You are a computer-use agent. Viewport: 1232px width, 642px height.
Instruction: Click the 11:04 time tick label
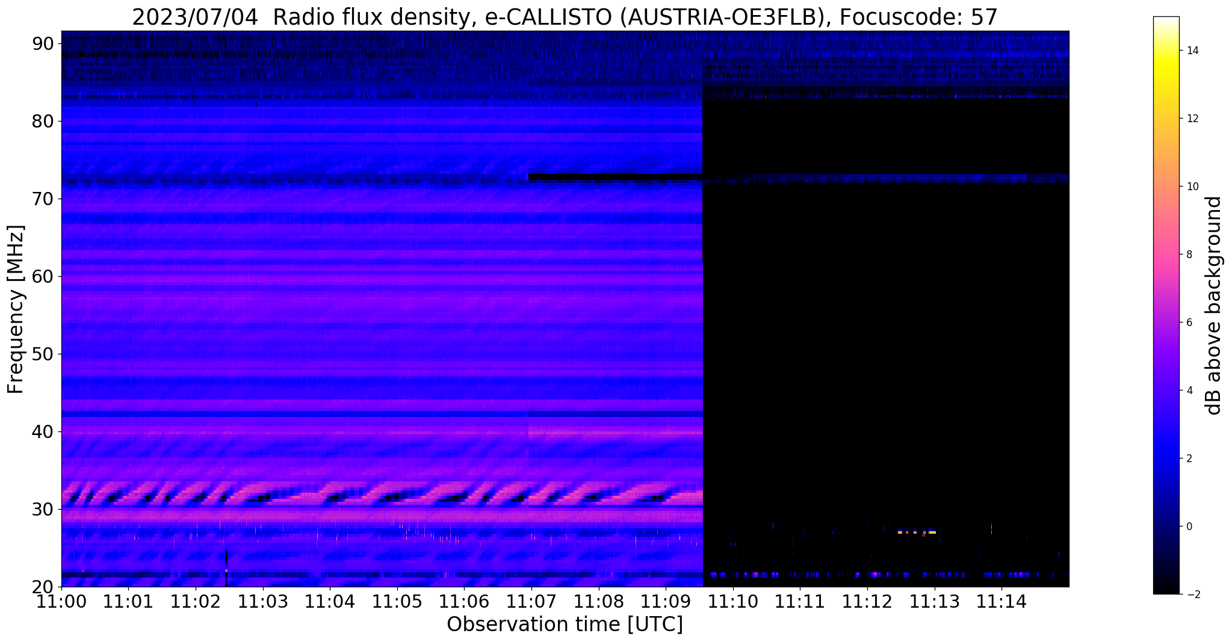pyautogui.click(x=330, y=601)
